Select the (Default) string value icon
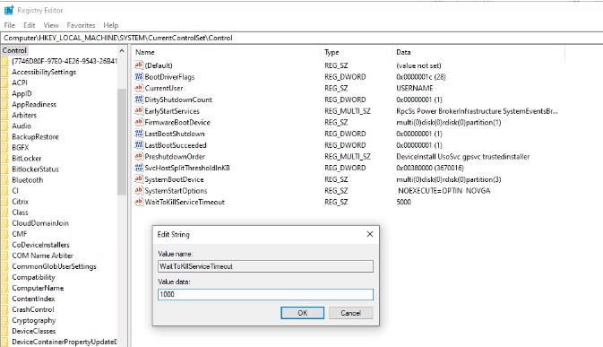The height and width of the screenshot is (347, 603). coord(139,65)
